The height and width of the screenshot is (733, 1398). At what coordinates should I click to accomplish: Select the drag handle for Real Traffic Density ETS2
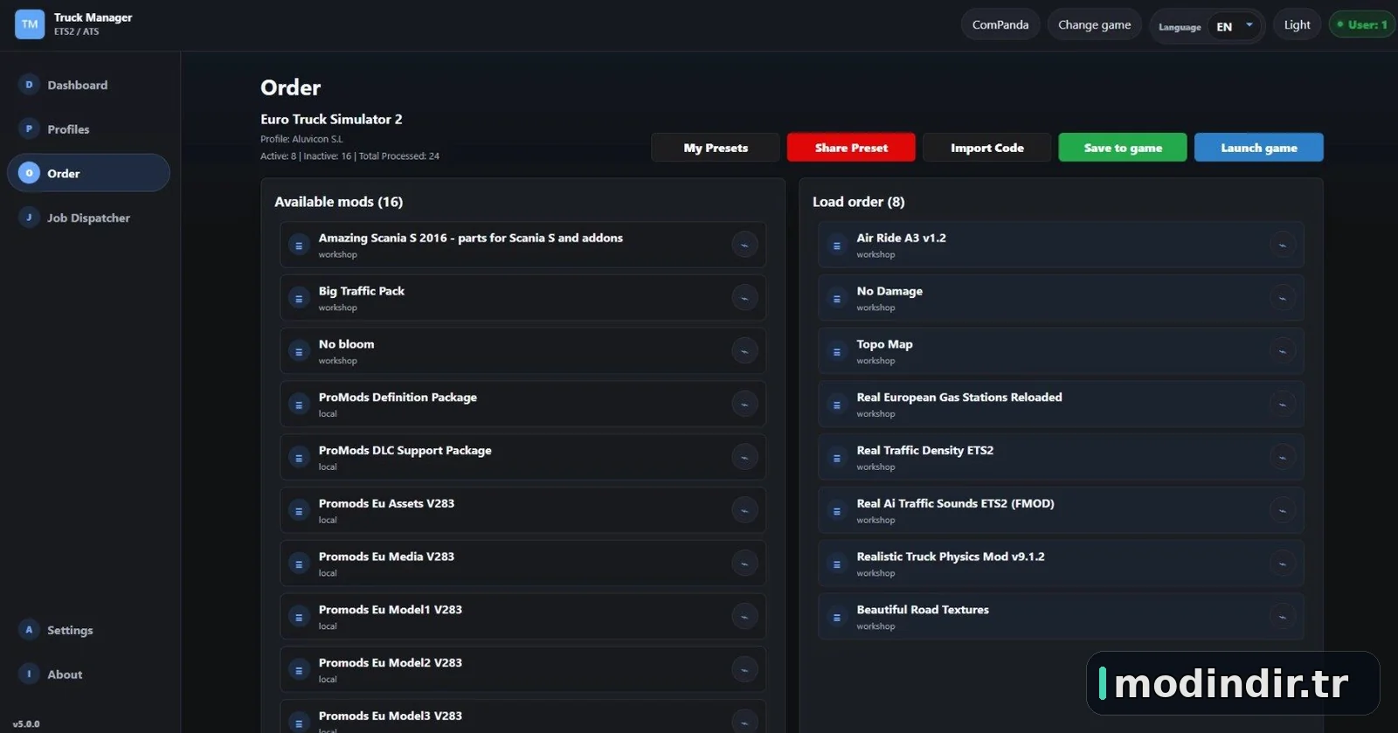pyautogui.click(x=837, y=458)
